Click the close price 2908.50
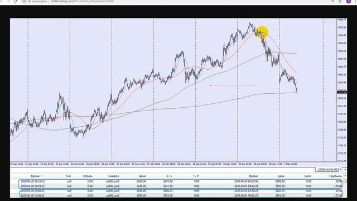Screen dimensions: 357x201 coord(280,181)
